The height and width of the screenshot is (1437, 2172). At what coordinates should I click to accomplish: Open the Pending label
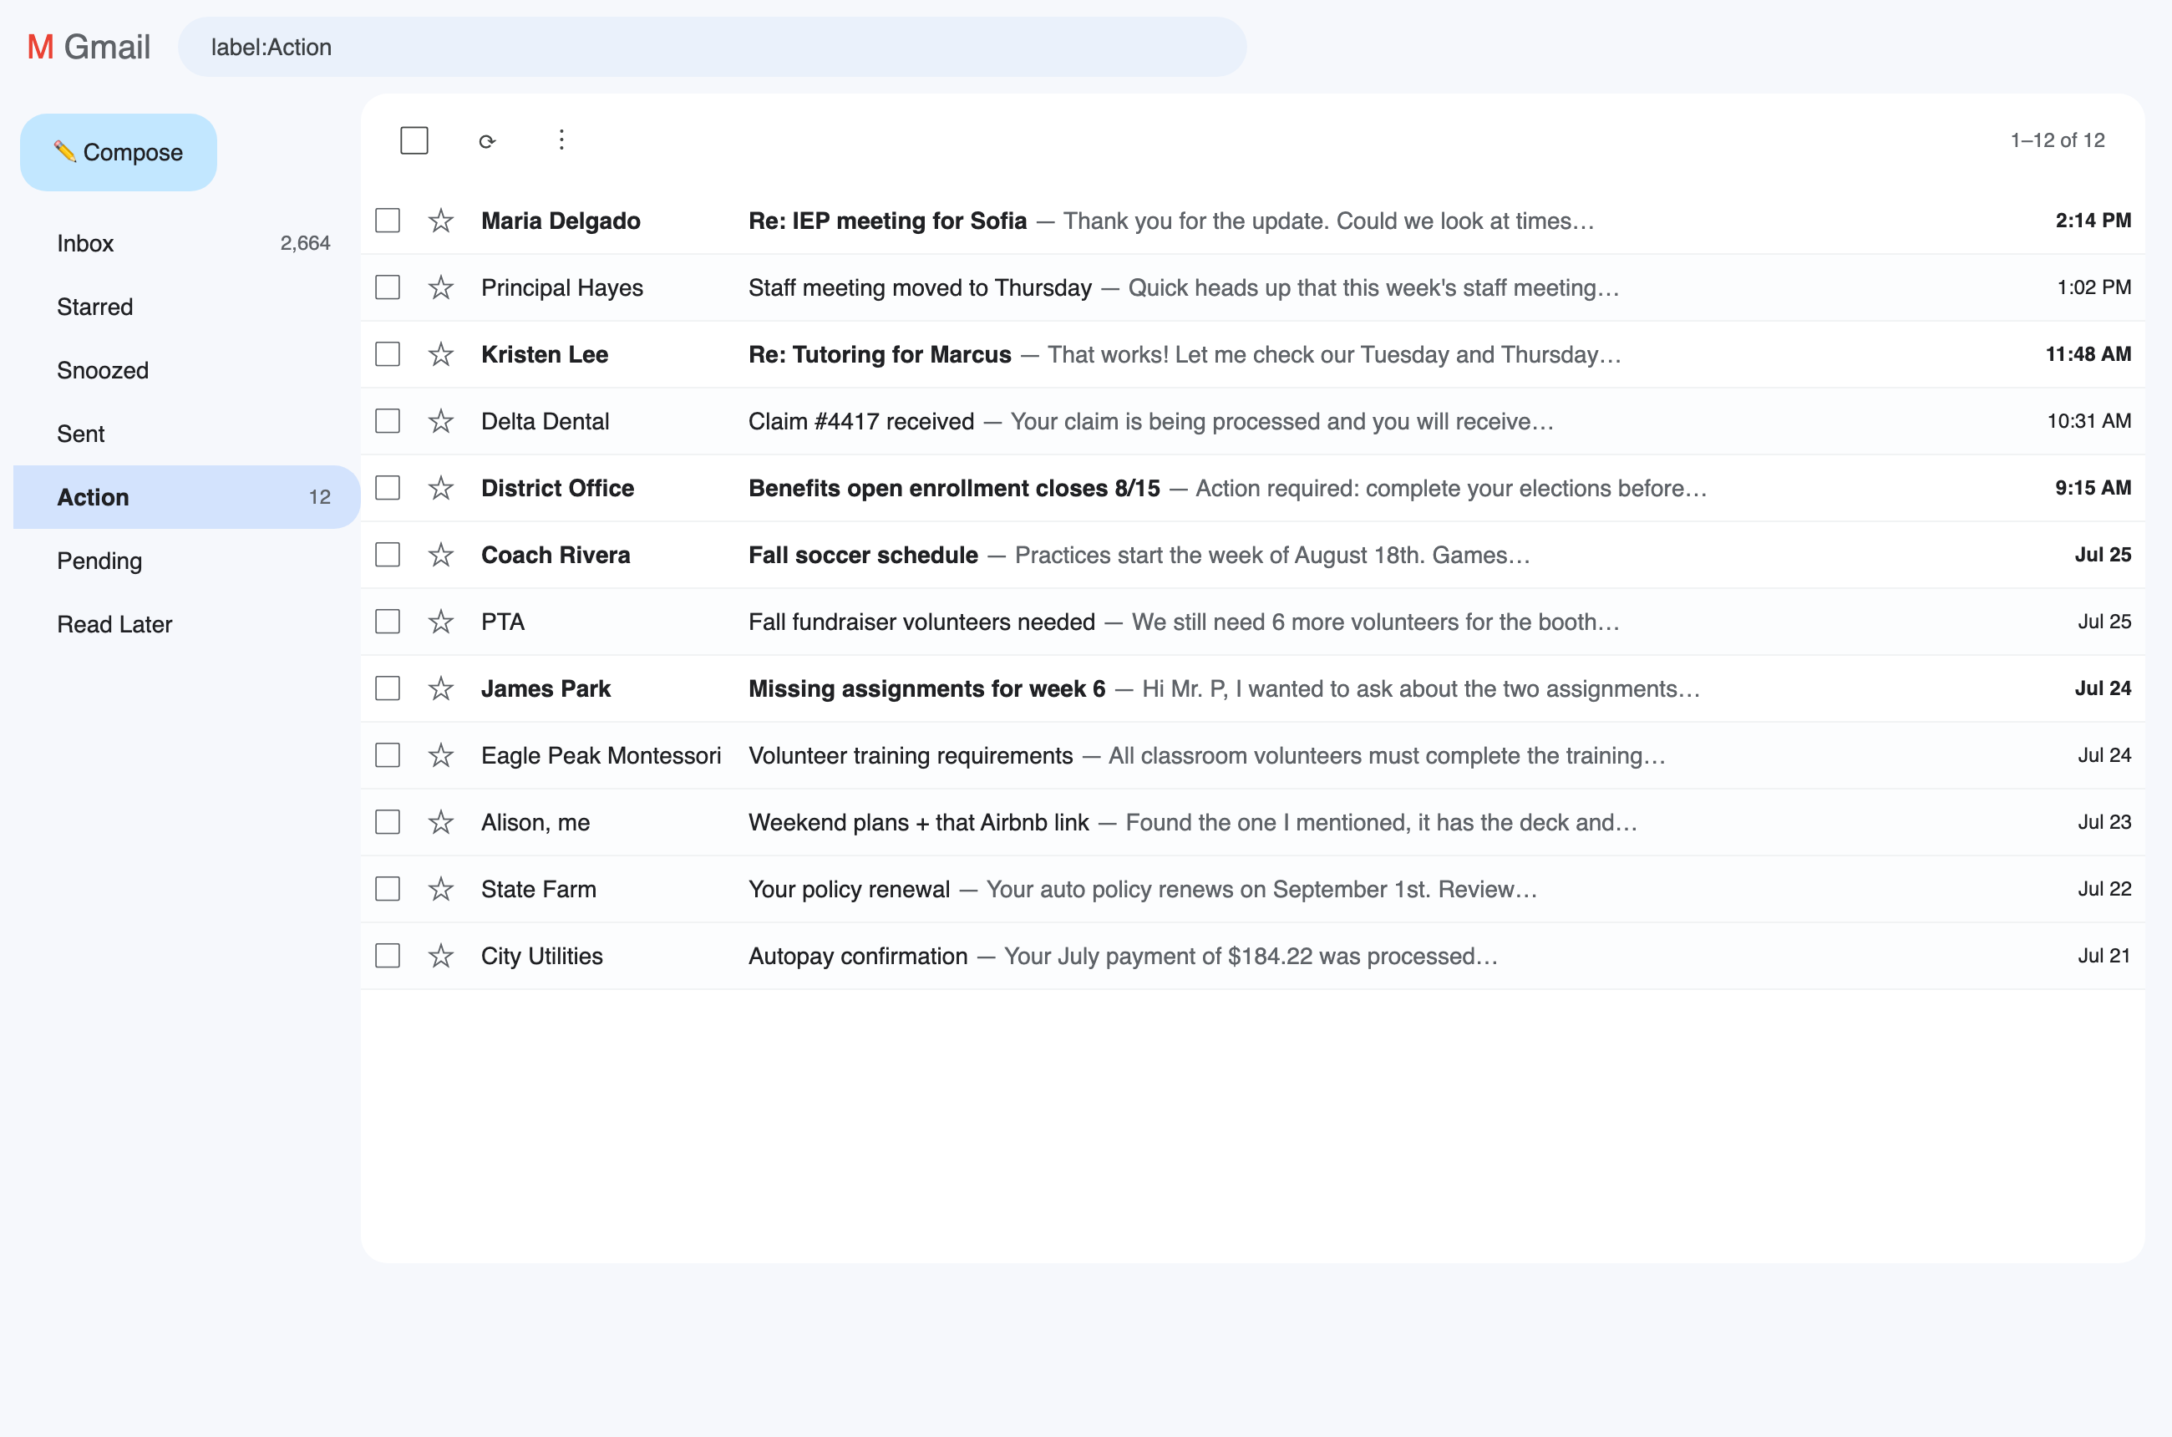(x=187, y=561)
